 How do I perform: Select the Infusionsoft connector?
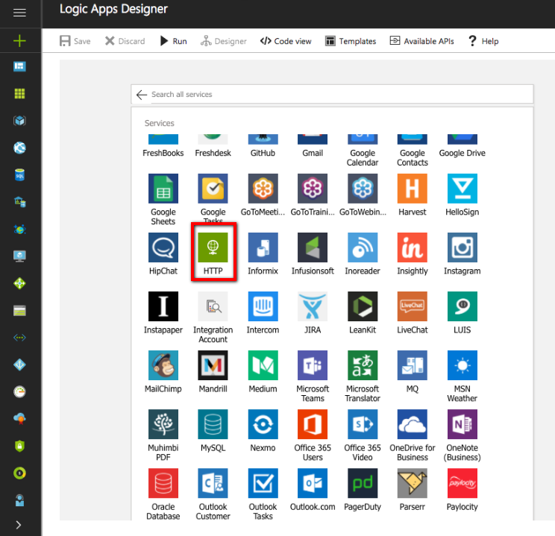(x=313, y=247)
